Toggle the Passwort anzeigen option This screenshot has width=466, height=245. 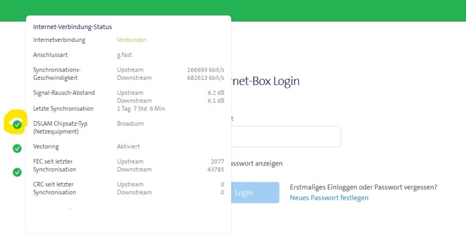[257, 164]
